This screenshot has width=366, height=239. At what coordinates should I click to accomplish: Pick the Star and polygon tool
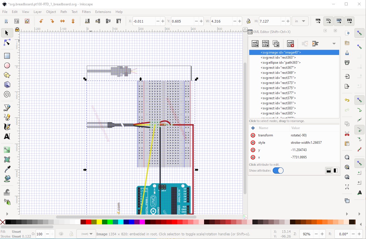point(7,75)
